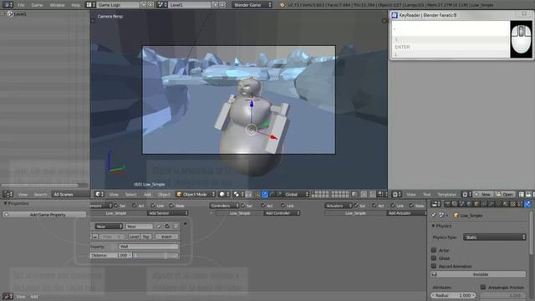
Task: Toggle the Sensors Act checkbox
Action: [135, 206]
